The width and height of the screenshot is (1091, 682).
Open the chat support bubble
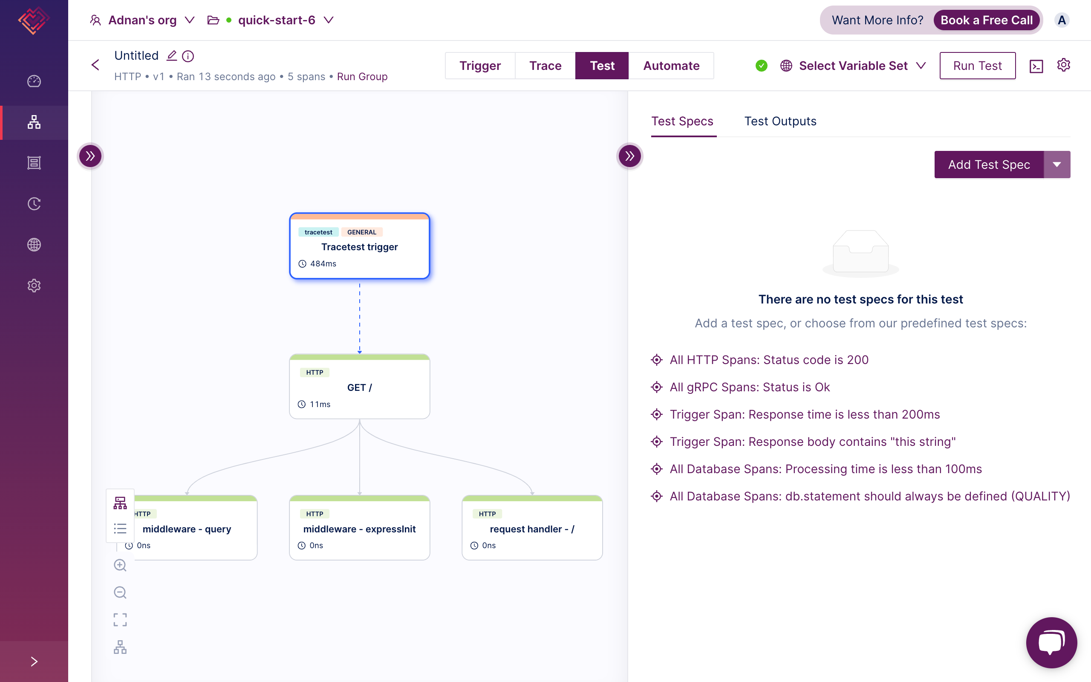(1051, 642)
